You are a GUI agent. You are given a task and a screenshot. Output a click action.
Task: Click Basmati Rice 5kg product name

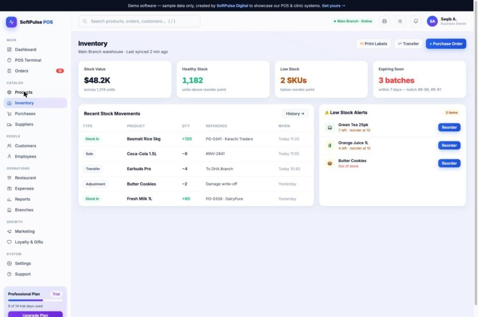pyautogui.click(x=144, y=139)
